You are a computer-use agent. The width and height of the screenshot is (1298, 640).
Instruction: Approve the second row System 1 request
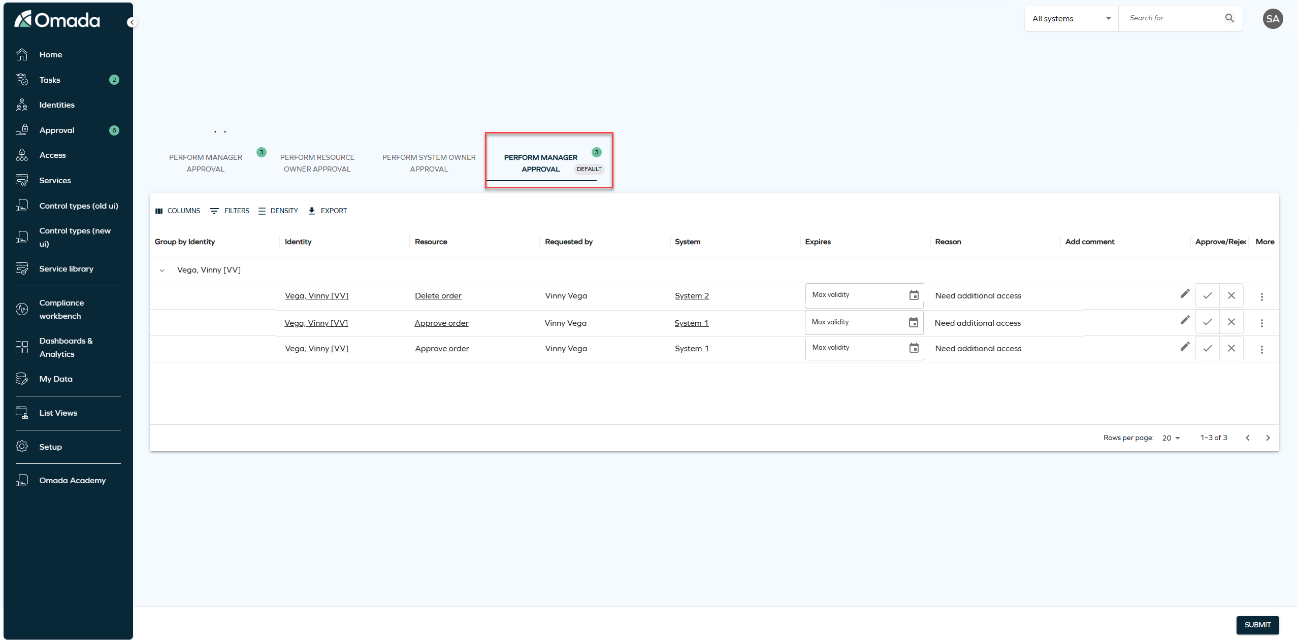[1208, 322]
